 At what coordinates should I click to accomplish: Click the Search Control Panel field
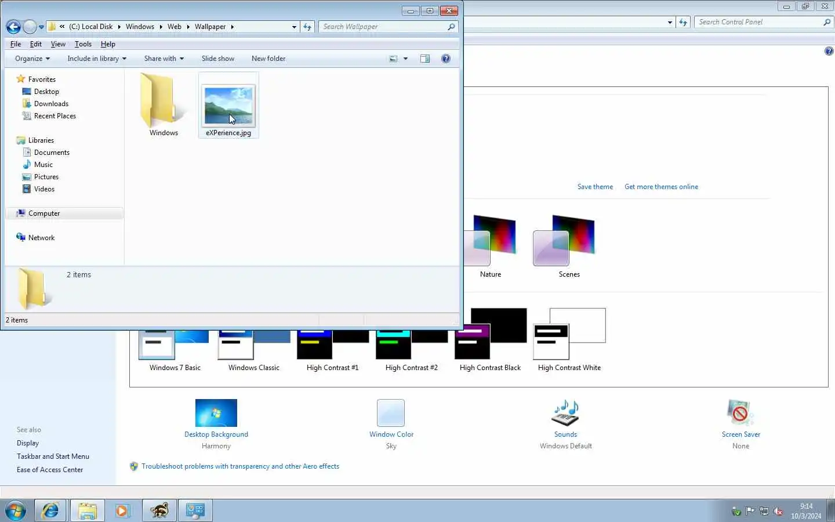(x=759, y=22)
